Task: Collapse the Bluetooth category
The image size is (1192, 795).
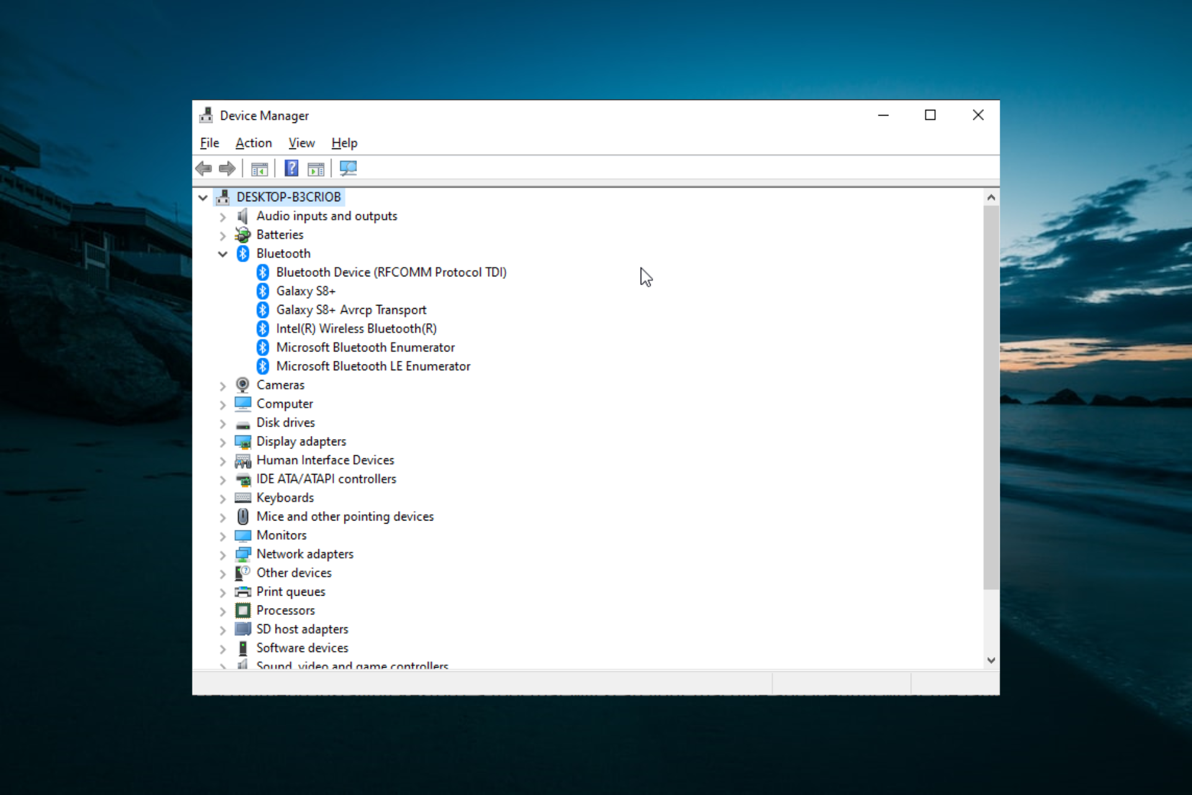Action: 223,253
